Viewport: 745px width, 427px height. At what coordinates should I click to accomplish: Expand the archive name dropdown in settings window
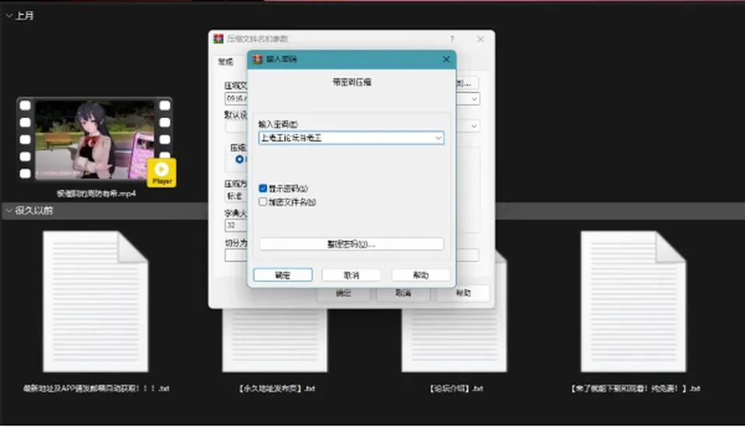click(474, 99)
